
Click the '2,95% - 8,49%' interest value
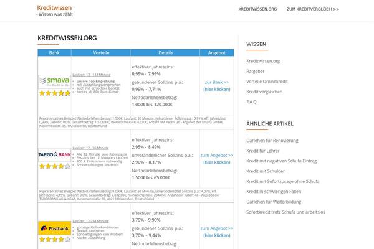[x=146, y=147]
